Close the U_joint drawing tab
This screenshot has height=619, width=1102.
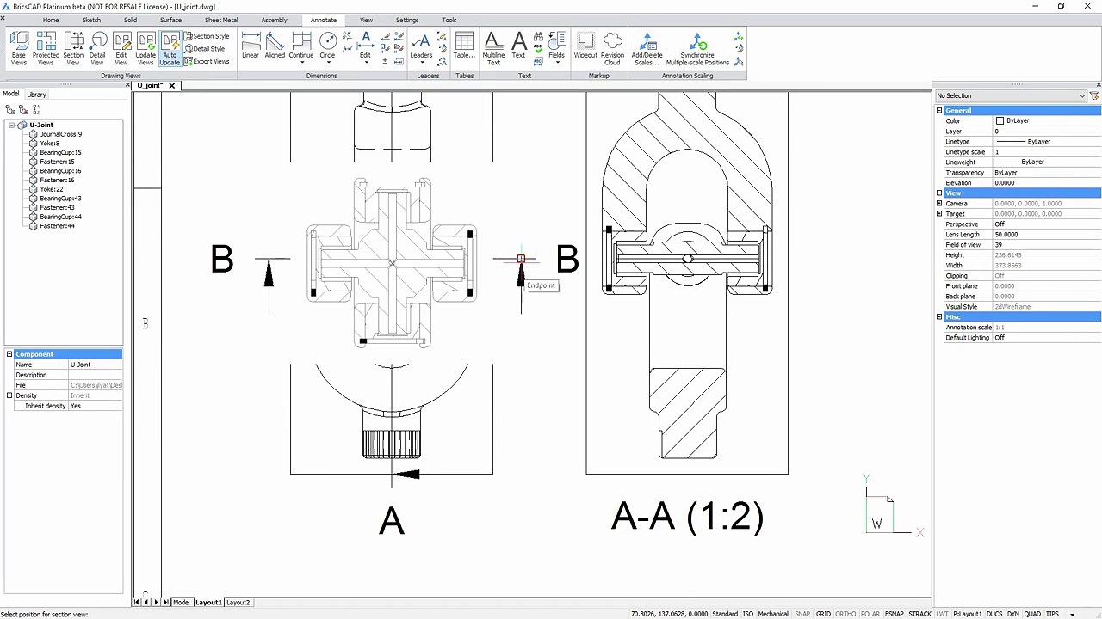tap(172, 85)
